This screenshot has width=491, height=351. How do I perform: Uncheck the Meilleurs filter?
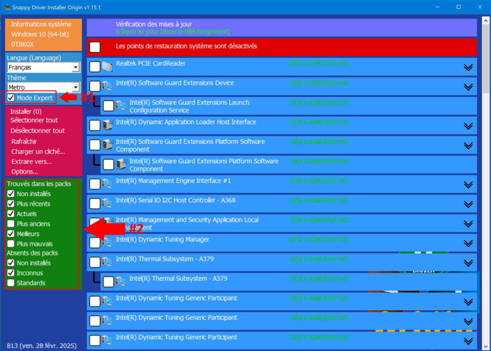pyautogui.click(x=11, y=234)
